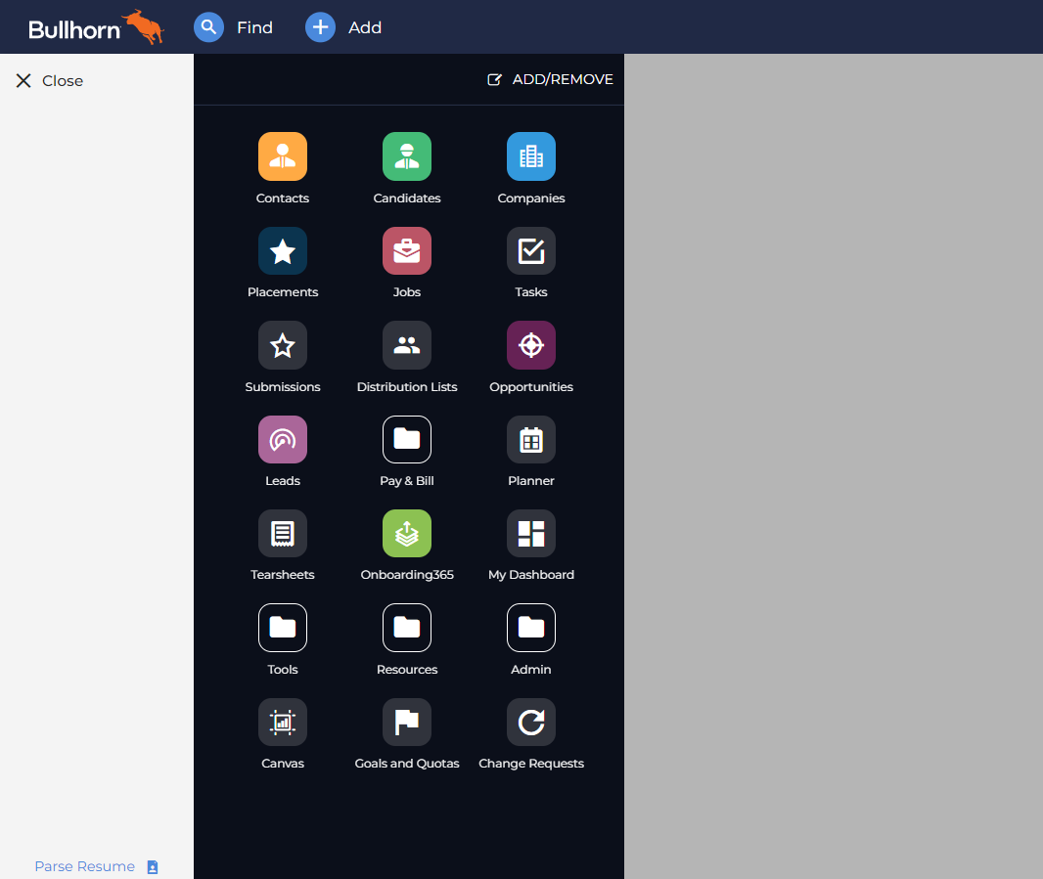Close the menu panel
Screen dimensions: 1043x879
tap(49, 80)
